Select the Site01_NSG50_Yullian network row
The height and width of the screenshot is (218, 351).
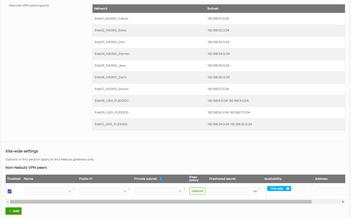tap(219, 19)
